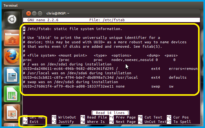Screen dimensions: 205x128
Task: Close the chris@INSP terminal window
Action: [28, 13]
